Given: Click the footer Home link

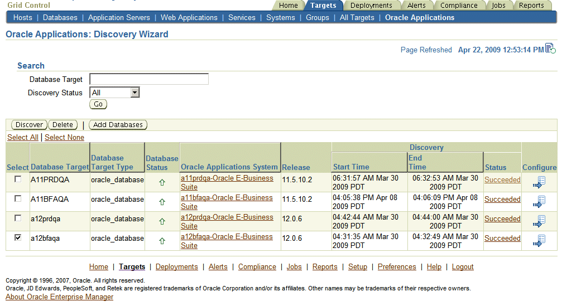Looking at the screenshot, I should click(x=99, y=266).
